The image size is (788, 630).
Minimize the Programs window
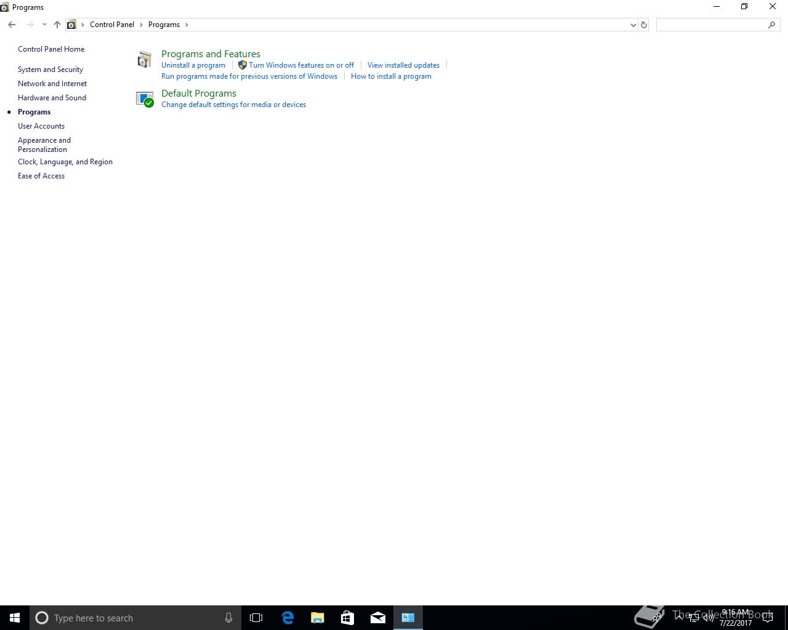pos(717,7)
